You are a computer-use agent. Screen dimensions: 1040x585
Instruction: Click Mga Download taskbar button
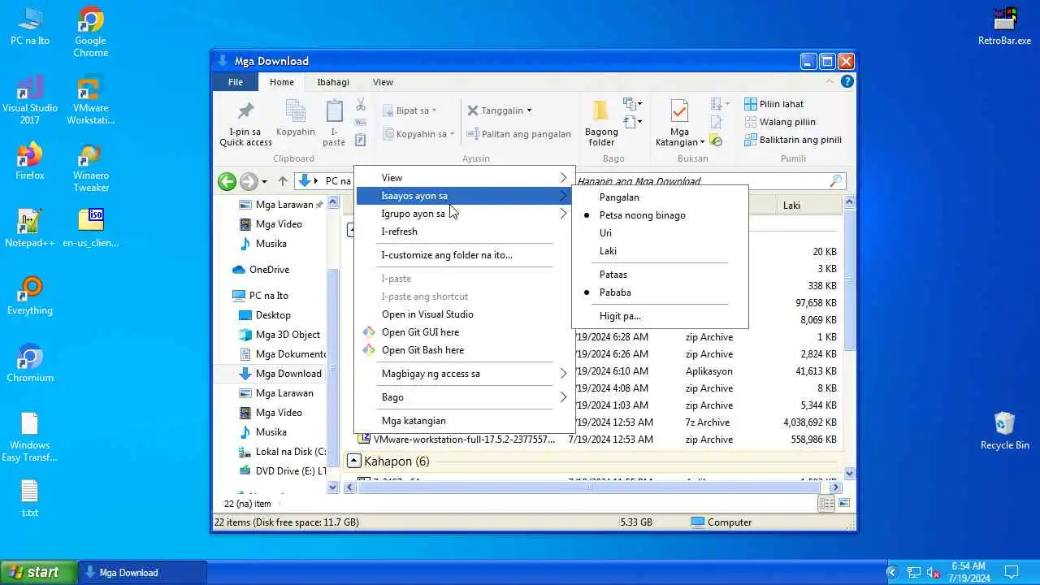click(143, 572)
